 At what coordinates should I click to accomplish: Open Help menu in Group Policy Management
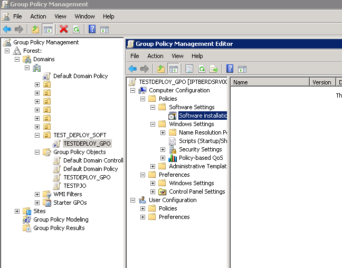(108, 16)
